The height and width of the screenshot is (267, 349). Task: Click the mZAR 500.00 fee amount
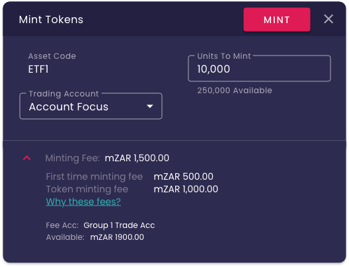[184, 176]
